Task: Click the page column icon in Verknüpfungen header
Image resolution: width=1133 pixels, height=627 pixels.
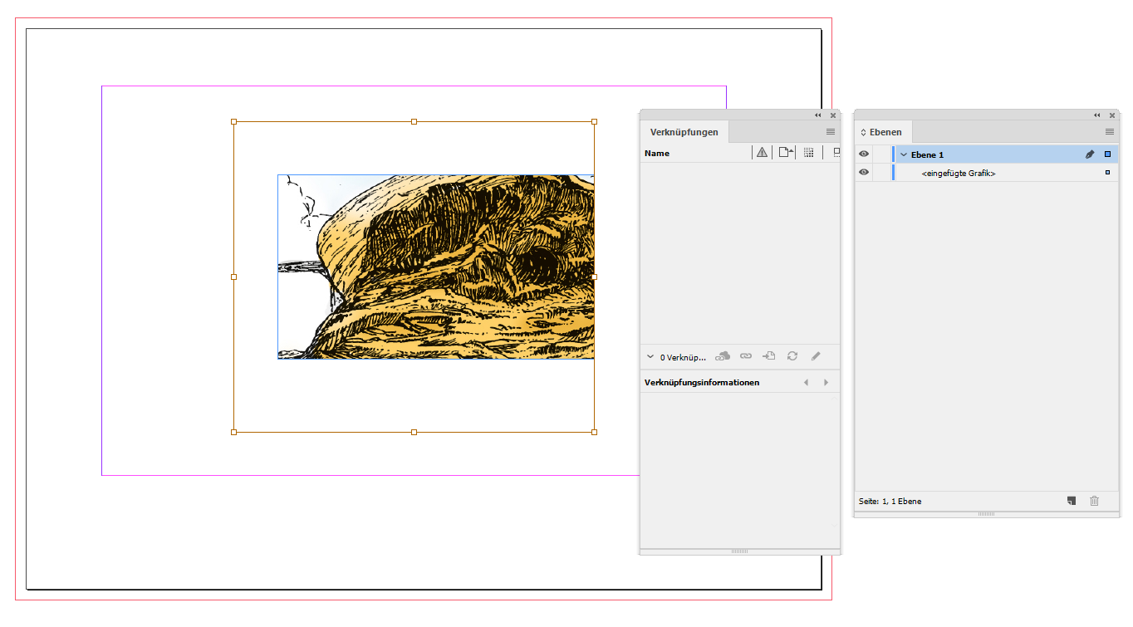Action: (x=785, y=153)
